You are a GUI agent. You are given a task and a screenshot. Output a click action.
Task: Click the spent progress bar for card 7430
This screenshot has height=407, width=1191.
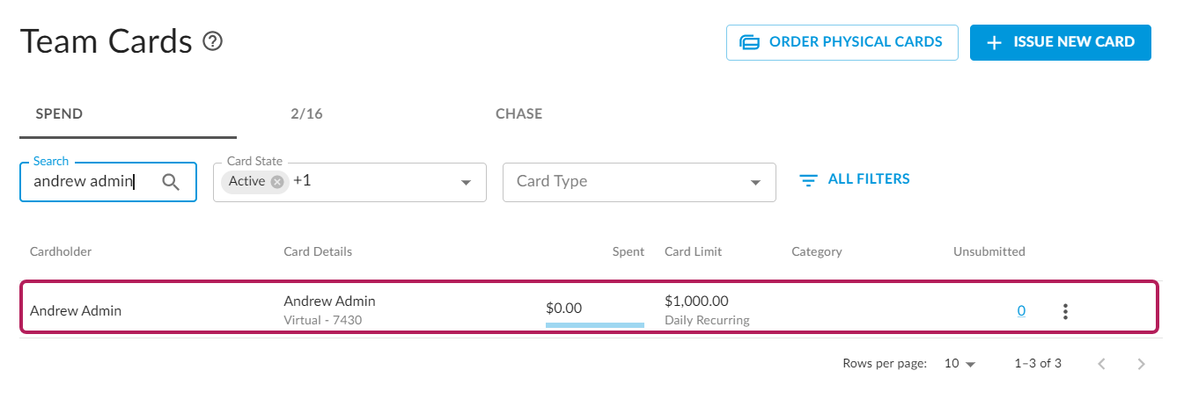click(595, 325)
